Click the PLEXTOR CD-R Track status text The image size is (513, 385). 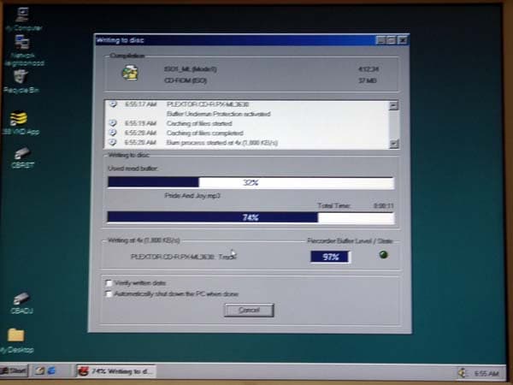click(x=183, y=257)
